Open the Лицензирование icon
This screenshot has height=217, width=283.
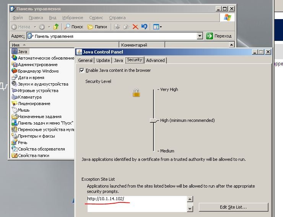14,103
